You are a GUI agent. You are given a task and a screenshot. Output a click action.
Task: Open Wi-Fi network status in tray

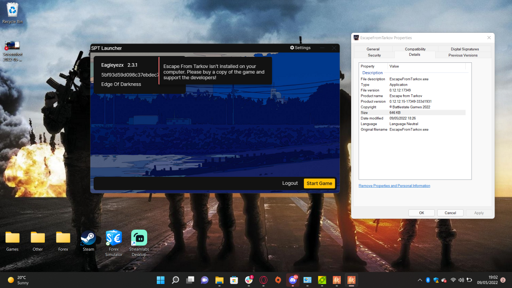[x=453, y=280]
